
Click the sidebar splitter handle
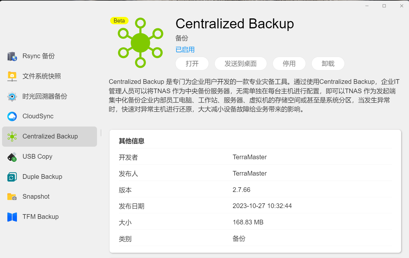pos(101,133)
